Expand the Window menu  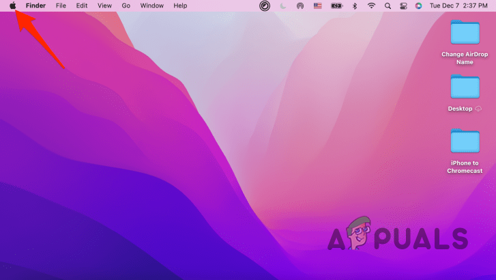[x=151, y=5]
